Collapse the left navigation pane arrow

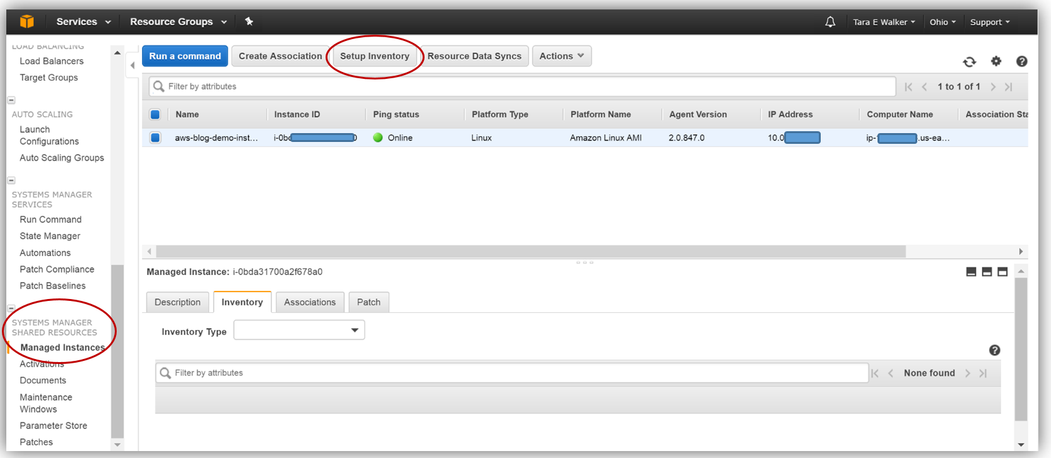pos(132,65)
